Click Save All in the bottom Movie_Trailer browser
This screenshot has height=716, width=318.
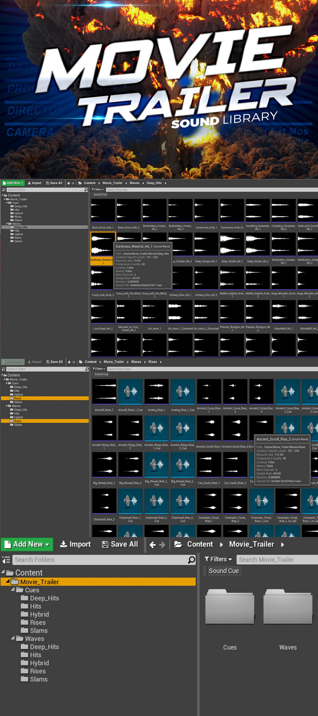tap(120, 544)
